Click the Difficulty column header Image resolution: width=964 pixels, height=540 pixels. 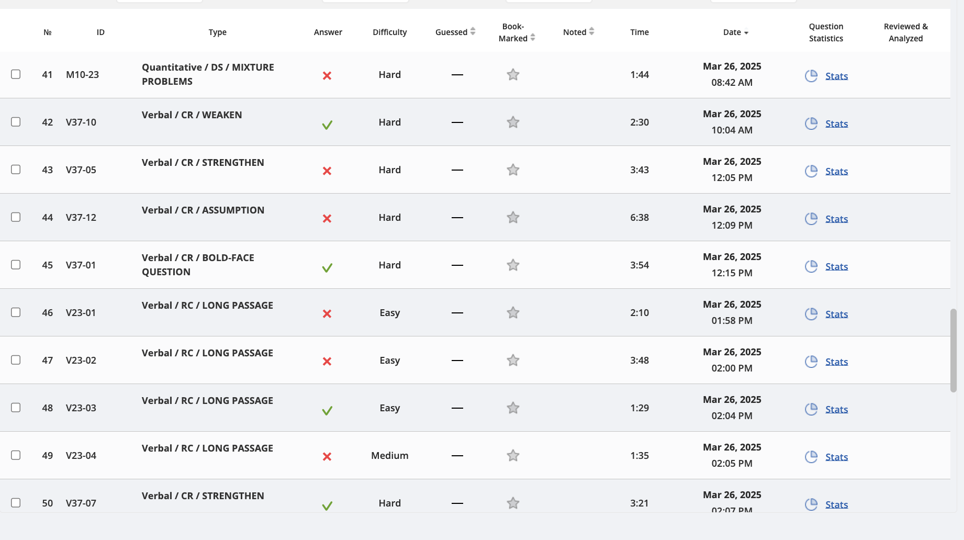coord(389,32)
